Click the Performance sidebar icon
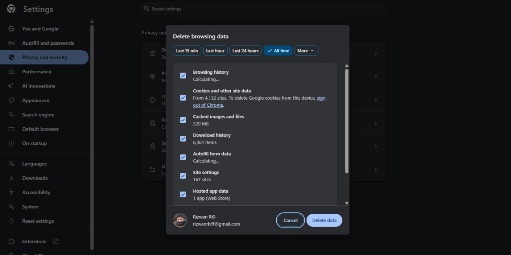 pos(11,71)
